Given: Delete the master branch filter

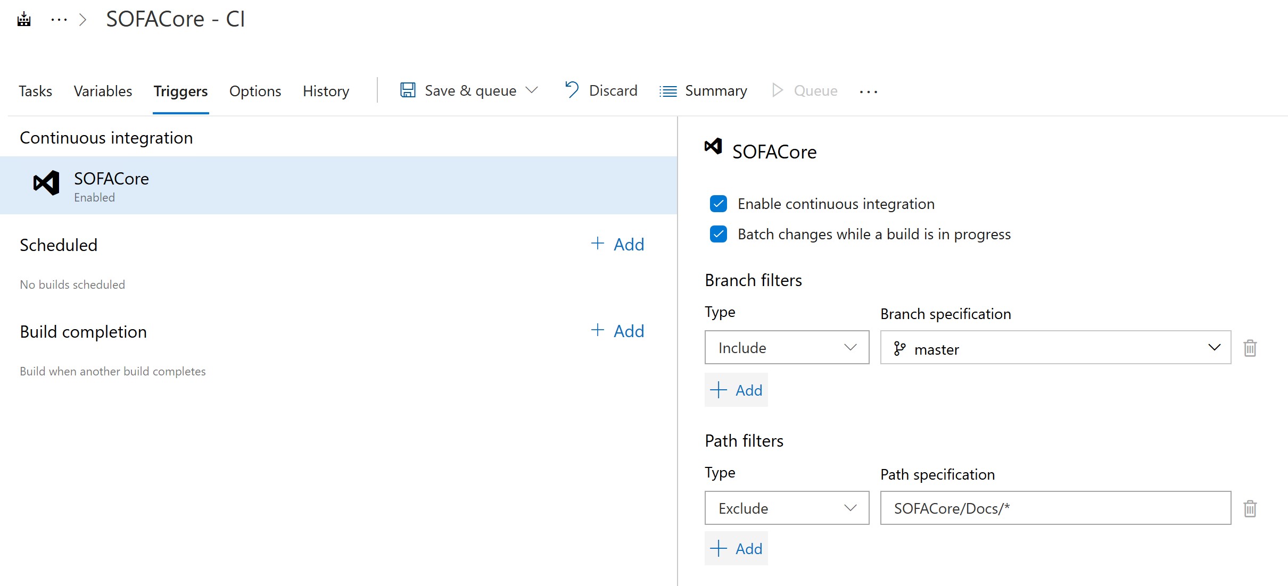Looking at the screenshot, I should 1250,348.
